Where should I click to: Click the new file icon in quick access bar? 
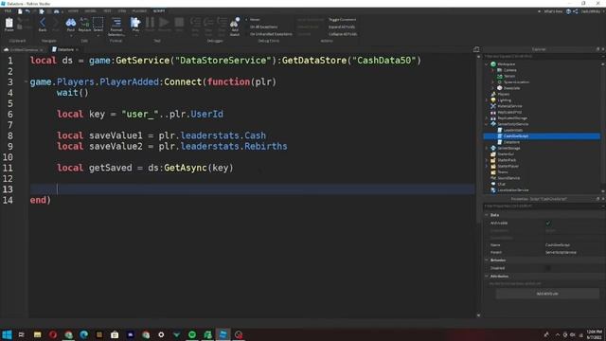pos(20,11)
